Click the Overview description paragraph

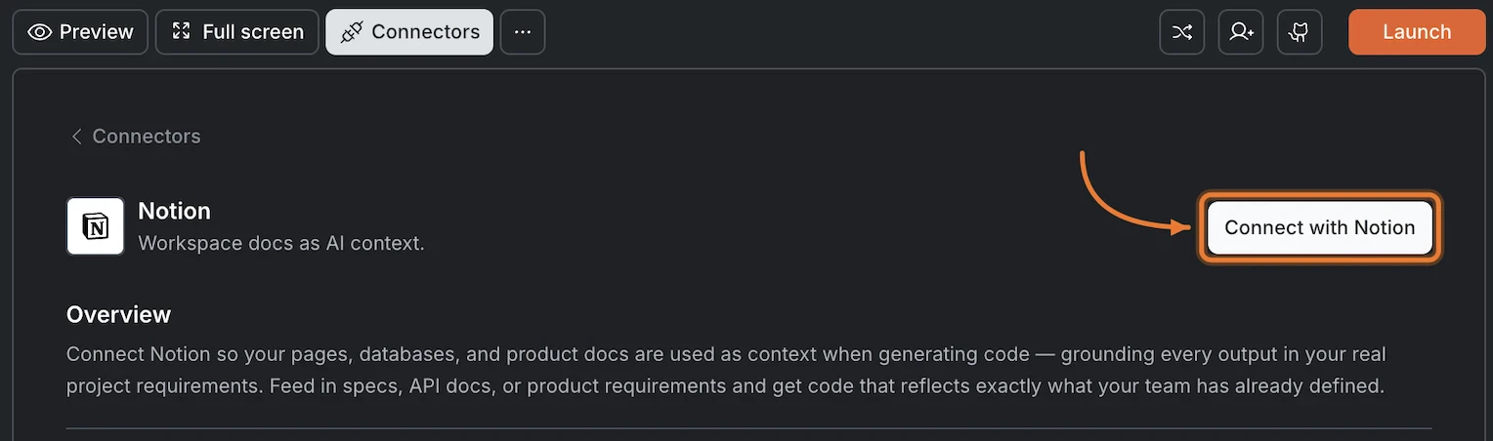[725, 370]
